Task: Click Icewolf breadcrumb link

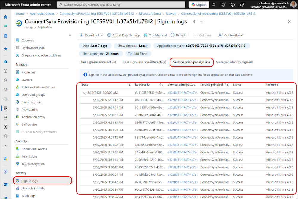Action: point(171,13)
